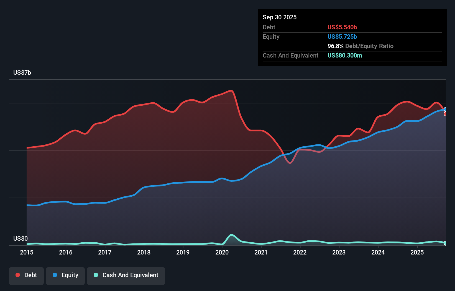The width and height of the screenshot is (455, 291).
Task: Select the blue Equity endpoint marker
Action: pyautogui.click(x=446, y=109)
